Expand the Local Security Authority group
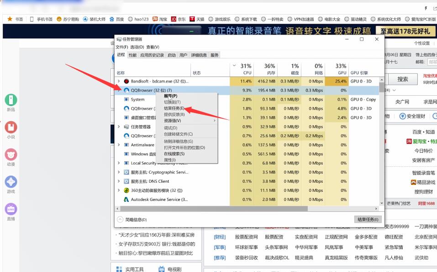 pyautogui.click(x=119, y=163)
